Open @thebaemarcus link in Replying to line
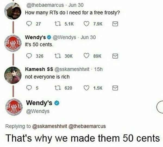Image resolution: width=163 pixels, height=147 pixels. [x=87, y=126]
